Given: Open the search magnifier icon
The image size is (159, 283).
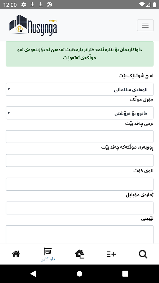Looking at the screenshot, I should coord(143,254).
